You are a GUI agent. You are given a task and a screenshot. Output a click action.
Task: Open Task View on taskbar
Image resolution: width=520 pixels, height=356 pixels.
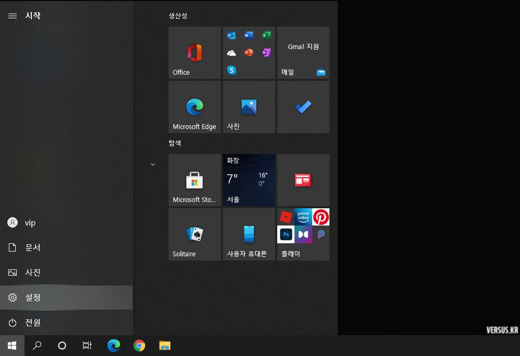pyautogui.click(x=87, y=346)
